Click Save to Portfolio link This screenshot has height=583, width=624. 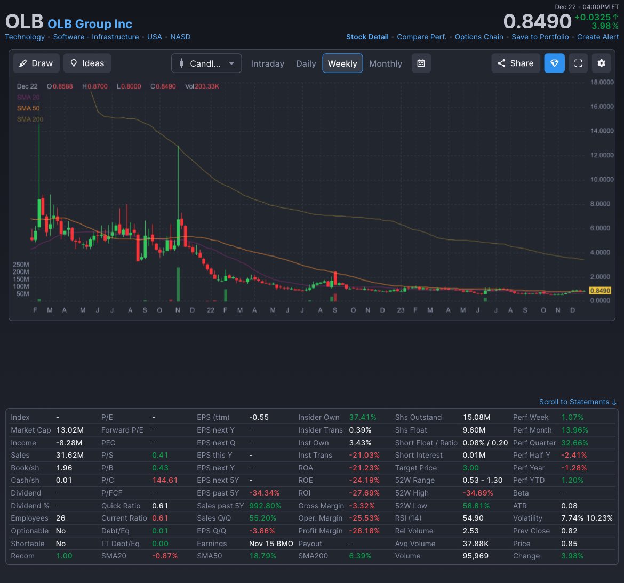pos(540,37)
